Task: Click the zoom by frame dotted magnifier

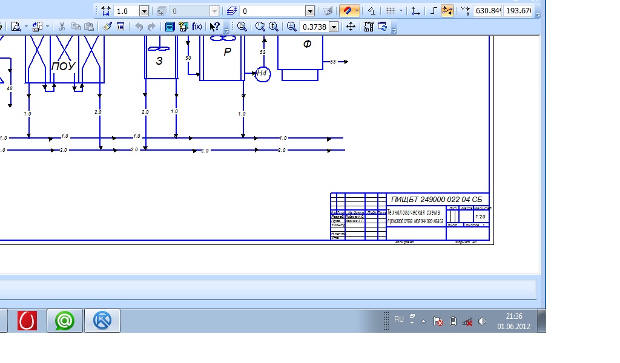Action: (x=260, y=27)
